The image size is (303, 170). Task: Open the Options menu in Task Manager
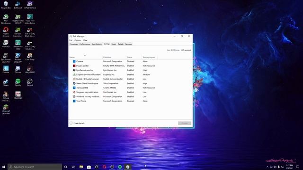[78, 40]
